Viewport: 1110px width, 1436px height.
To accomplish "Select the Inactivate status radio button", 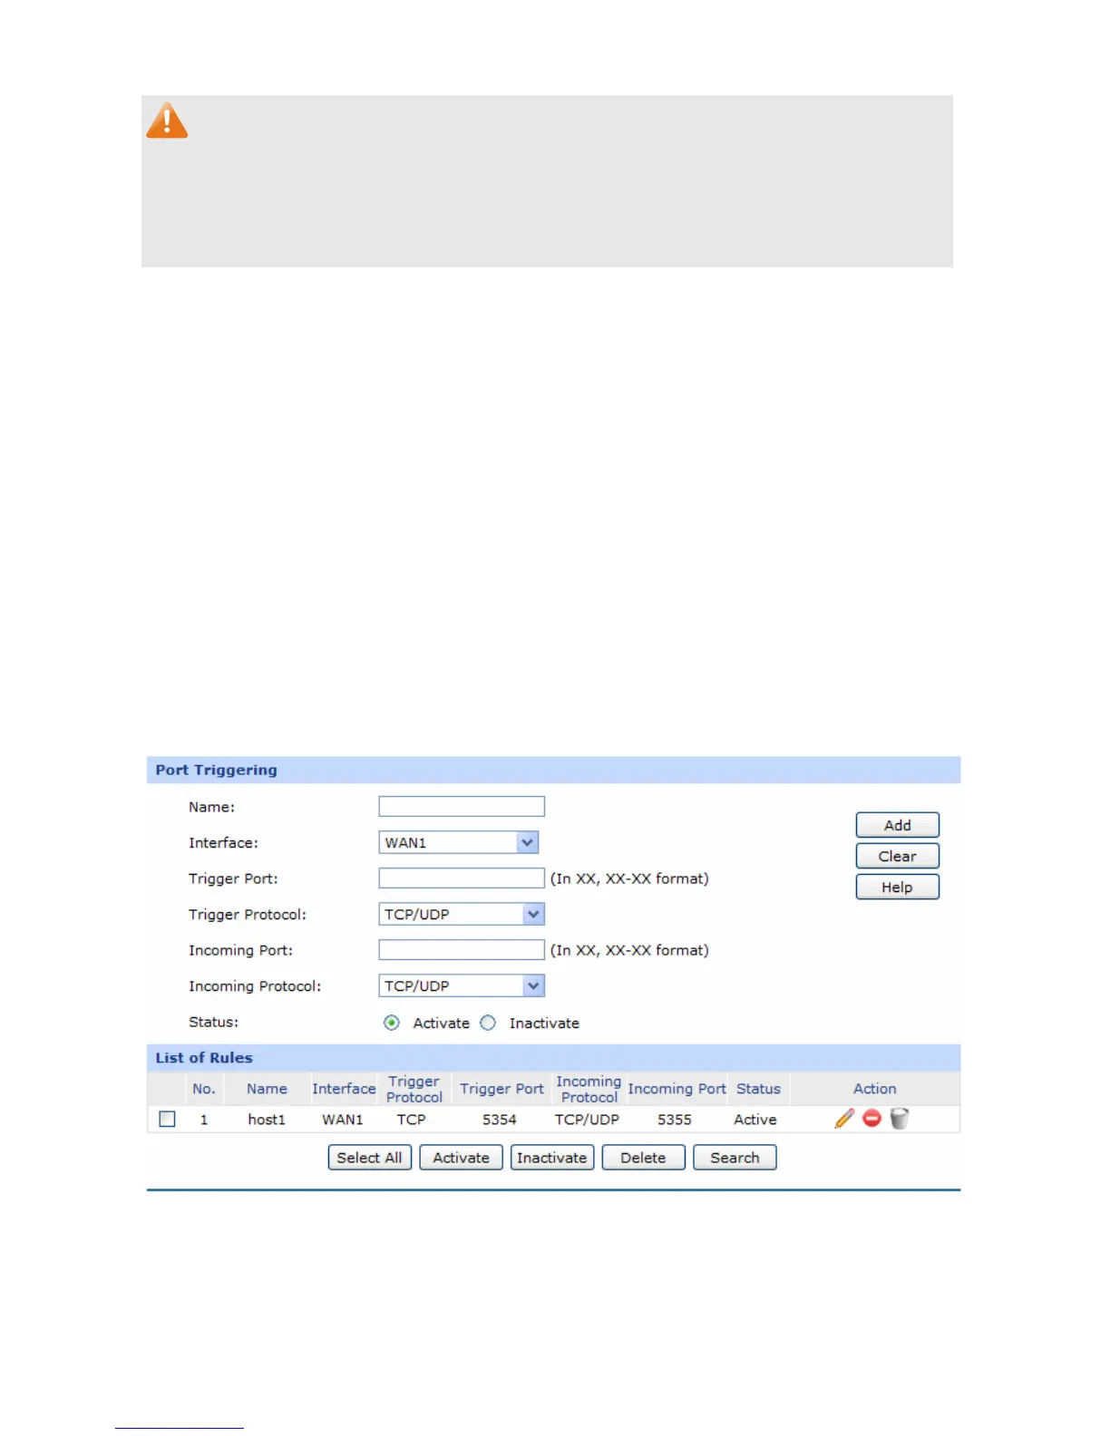I will pos(488,1023).
